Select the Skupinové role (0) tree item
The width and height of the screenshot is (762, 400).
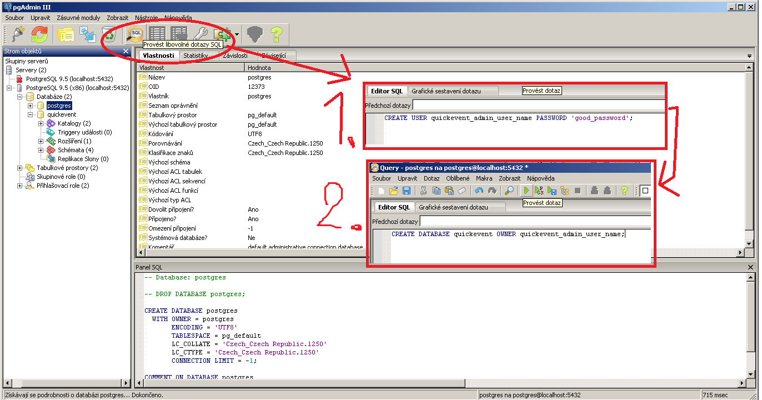[61, 177]
